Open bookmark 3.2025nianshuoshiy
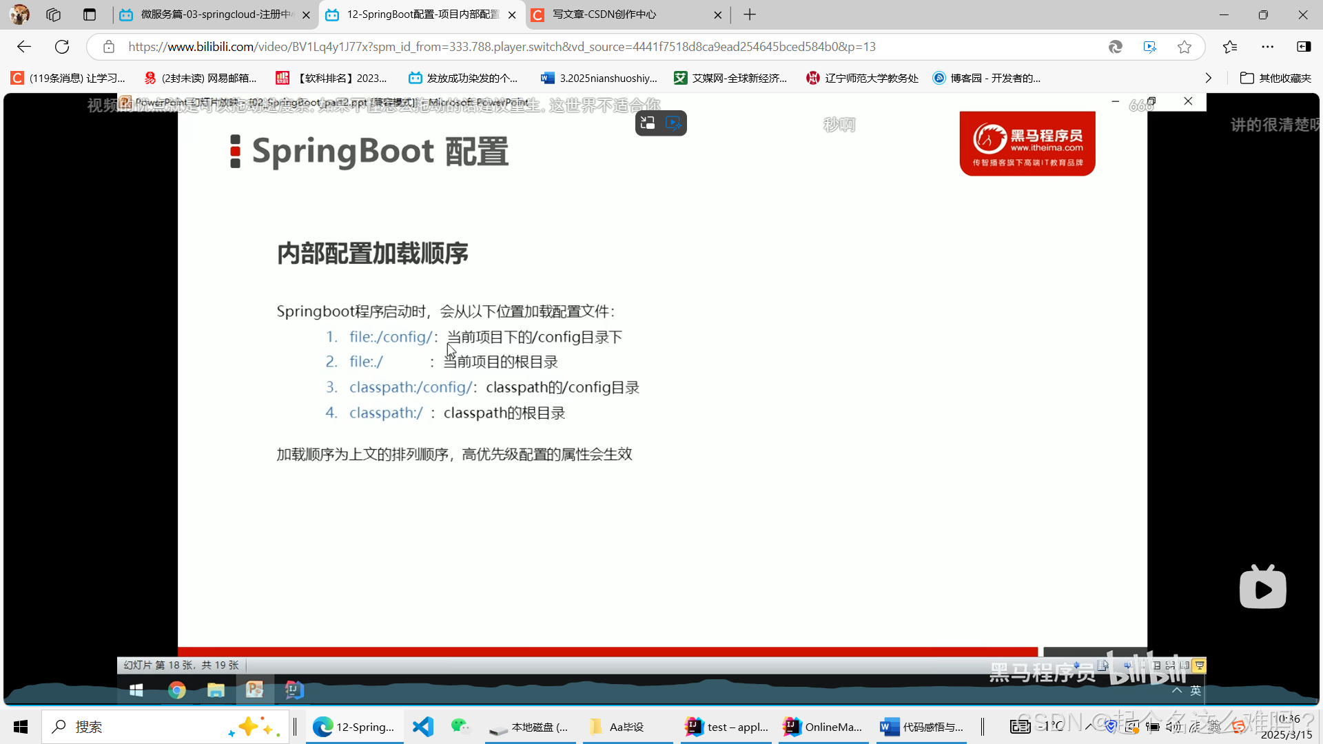The width and height of the screenshot is (1323, 744). pyautogui.click(x=599, y=78)
